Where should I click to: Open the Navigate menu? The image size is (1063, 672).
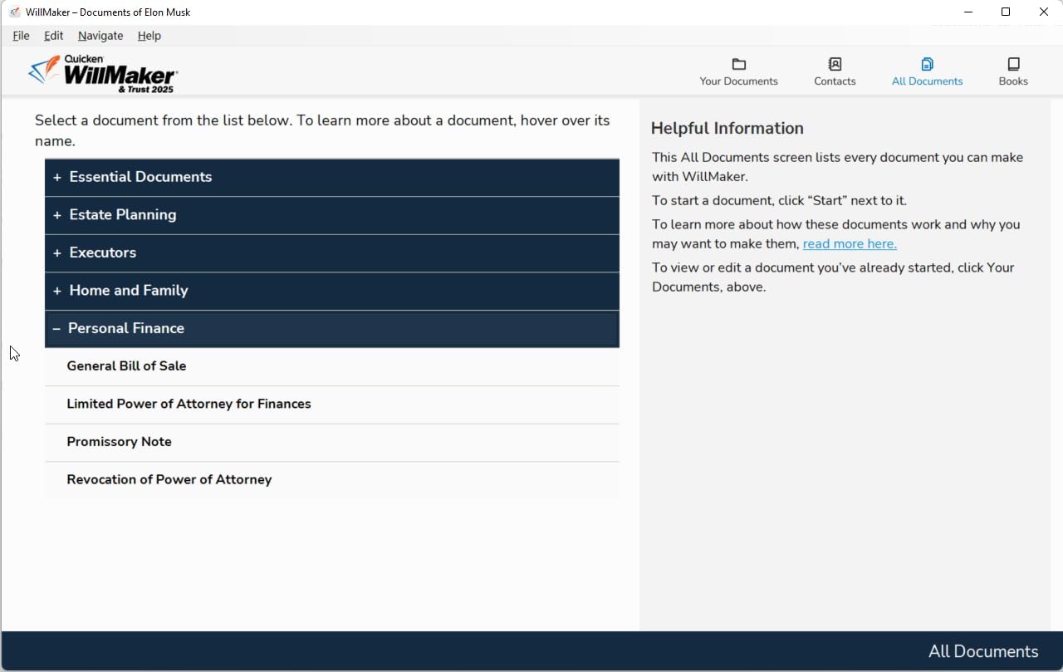100,36
